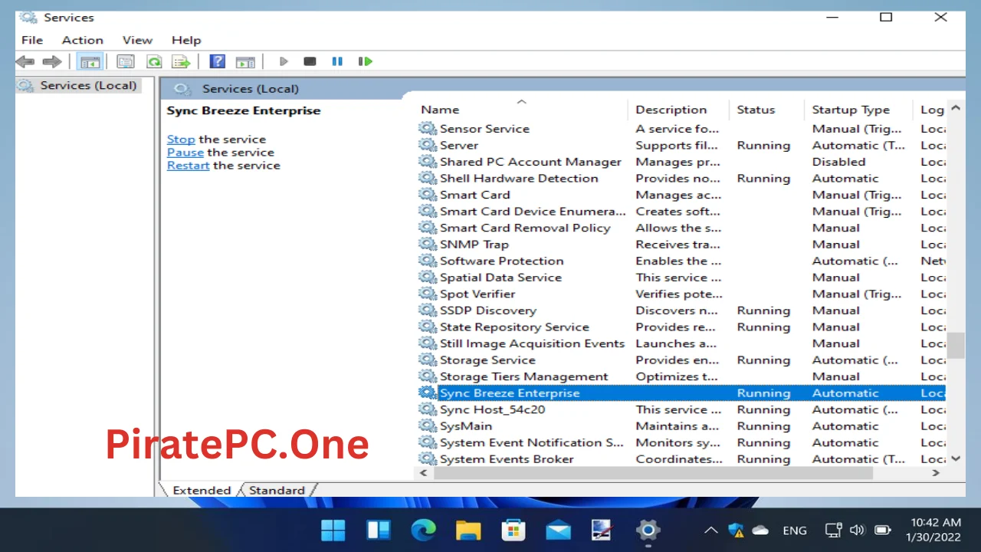981x552 pixels.
Task: Click gear icon of Sensor Service row
Action: tap(427, 128)
